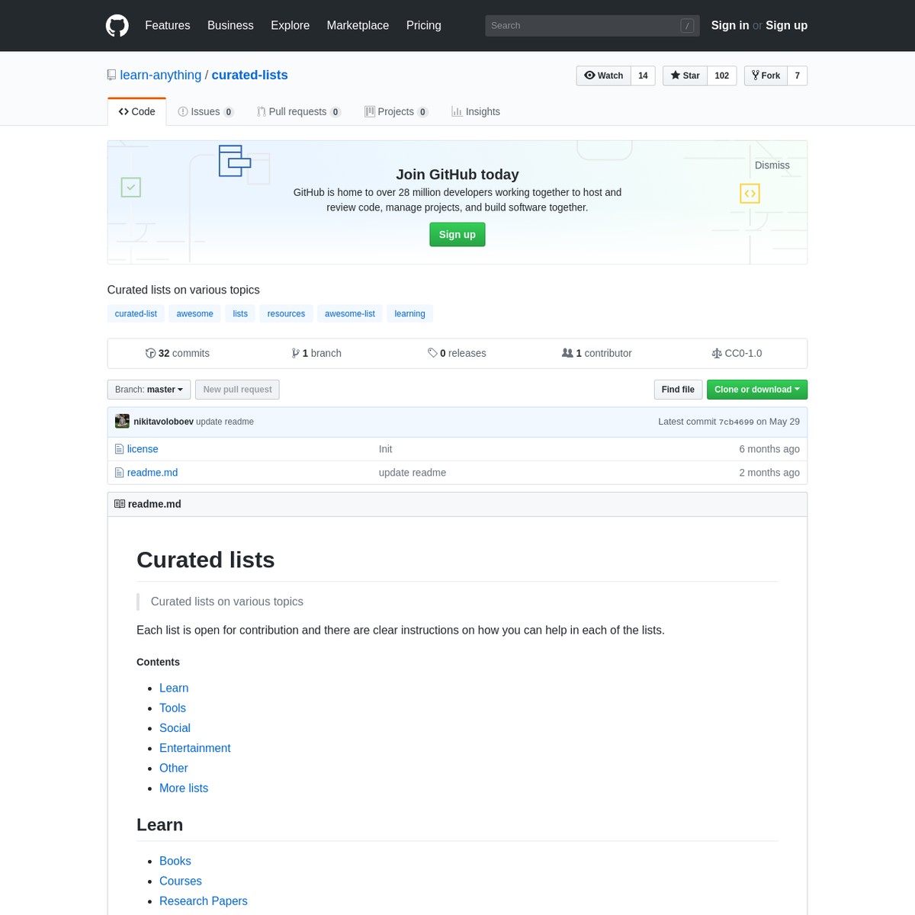
Task: Click the repository book icon beside learn-anything
Action: [111, 75]
